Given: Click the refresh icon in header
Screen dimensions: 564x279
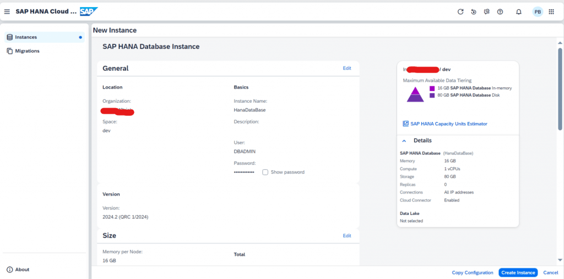Looking at the screenshot, I should pyautogui.click(x=460, y=12).
